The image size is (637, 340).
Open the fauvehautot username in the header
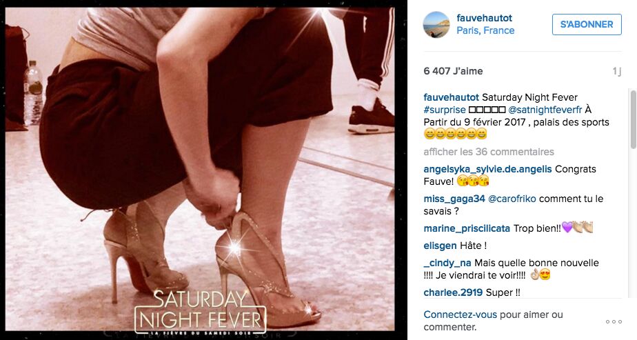tap(484, 18)
